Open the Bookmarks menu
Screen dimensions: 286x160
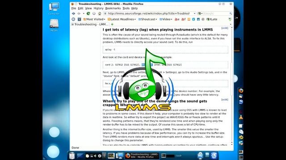pos(113,8)
